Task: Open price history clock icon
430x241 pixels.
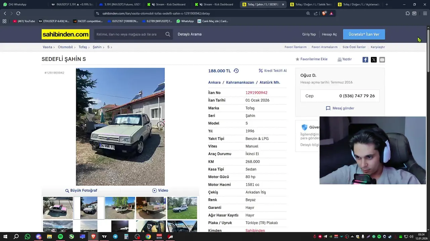Action: click(236, 71)
